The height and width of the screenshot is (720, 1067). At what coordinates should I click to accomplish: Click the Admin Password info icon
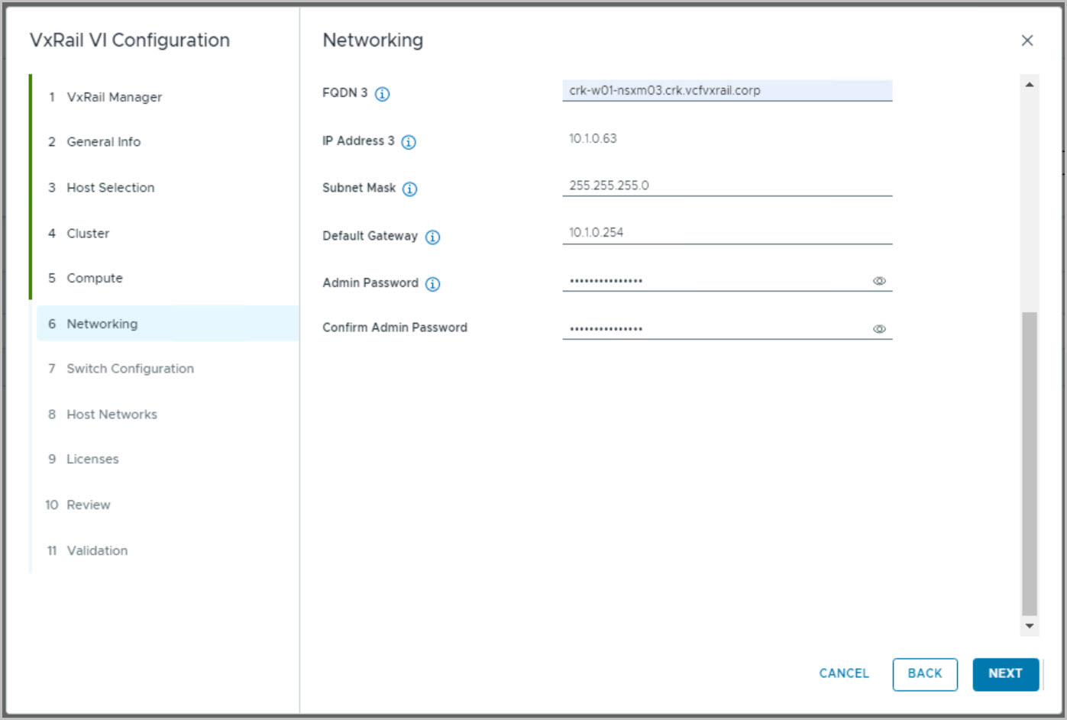(432, 284)
